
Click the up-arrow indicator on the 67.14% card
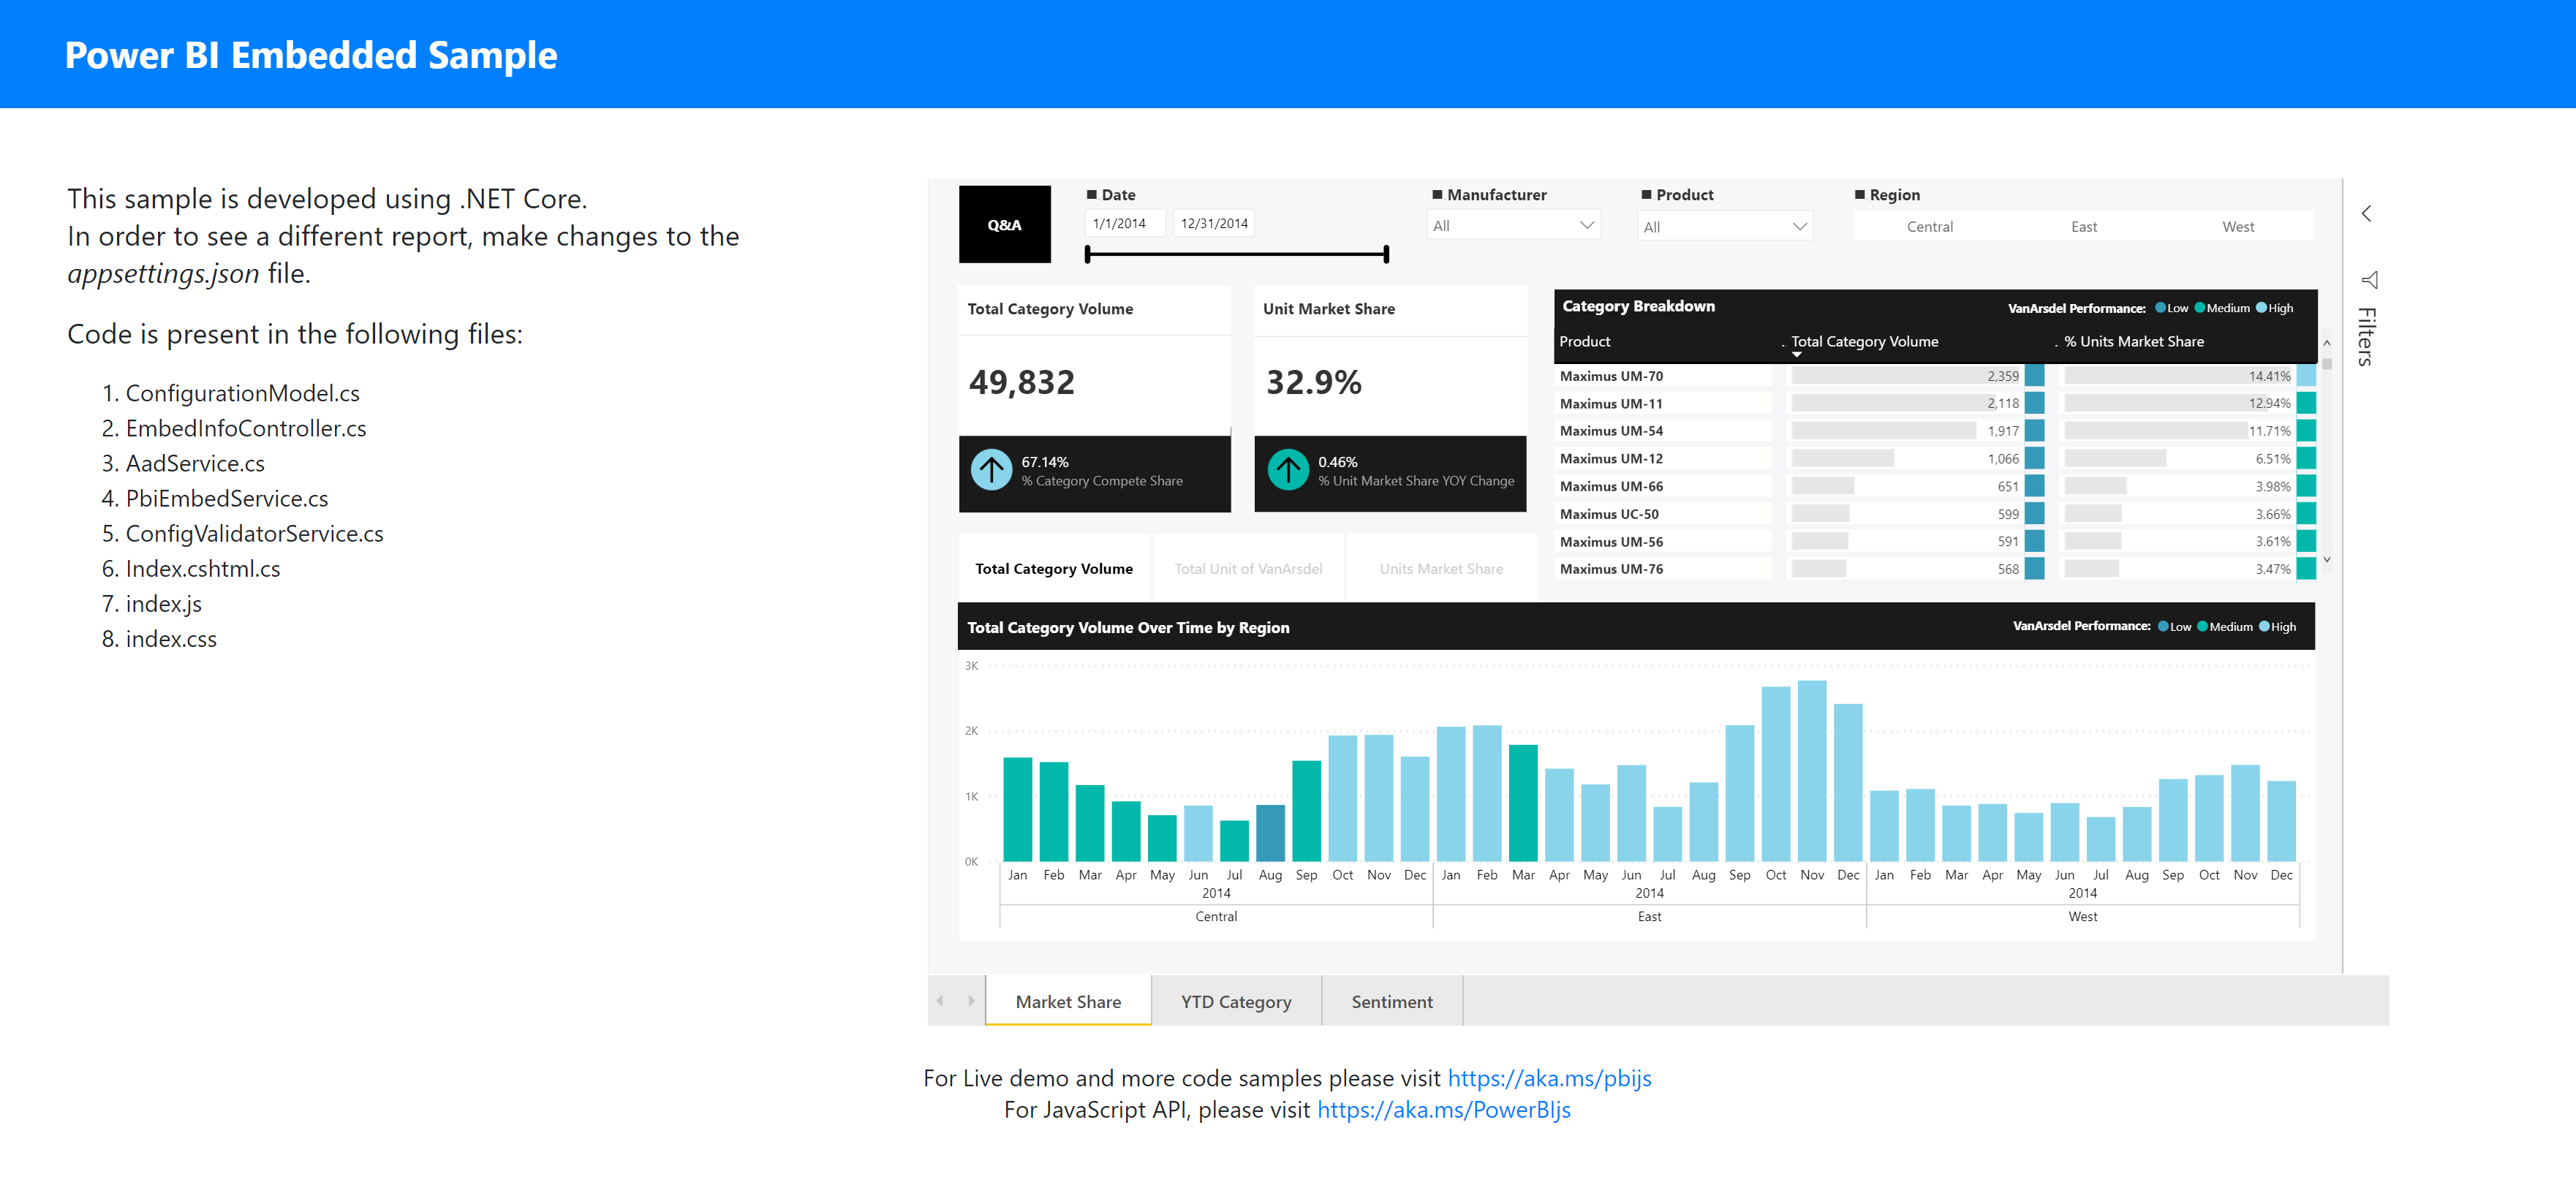tap(991, 469)
